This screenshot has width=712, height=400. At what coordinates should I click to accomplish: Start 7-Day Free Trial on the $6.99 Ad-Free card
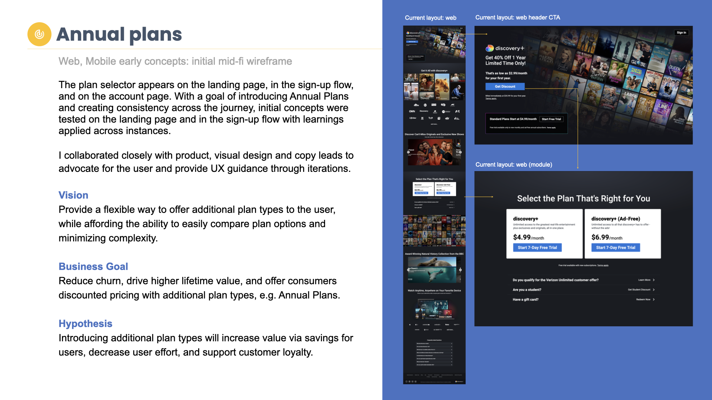[x=616, y=247]
